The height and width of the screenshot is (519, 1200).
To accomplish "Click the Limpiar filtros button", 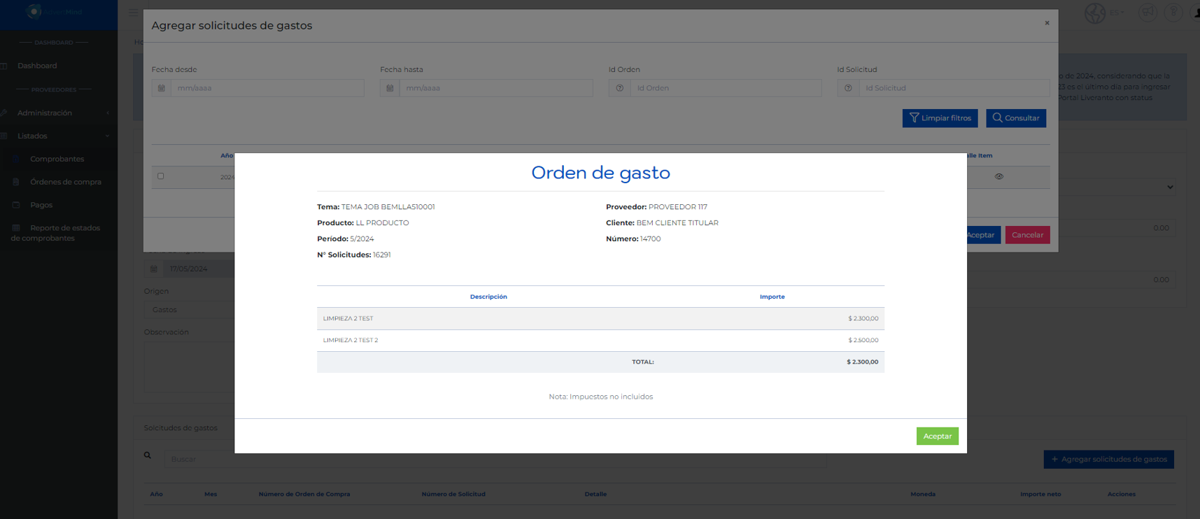I will tap(940, 118).
